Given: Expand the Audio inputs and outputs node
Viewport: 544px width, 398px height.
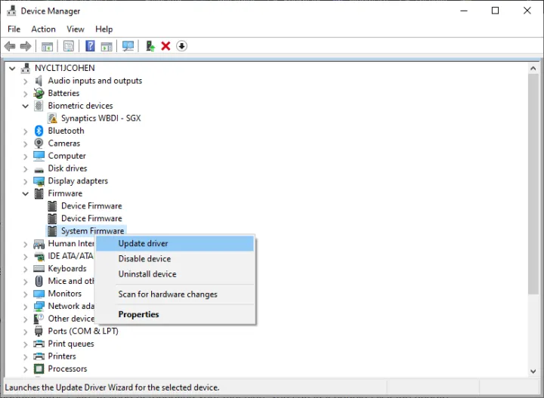Looking at the screenshot, I should pos(26,81).
